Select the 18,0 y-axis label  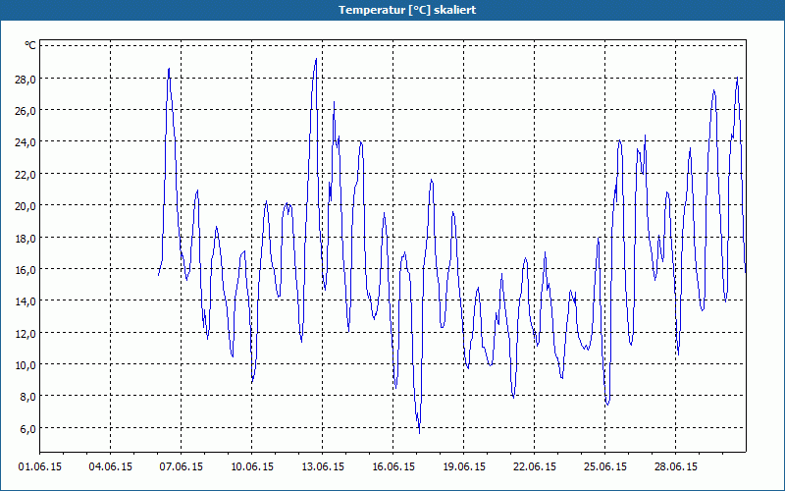(26, 238)
